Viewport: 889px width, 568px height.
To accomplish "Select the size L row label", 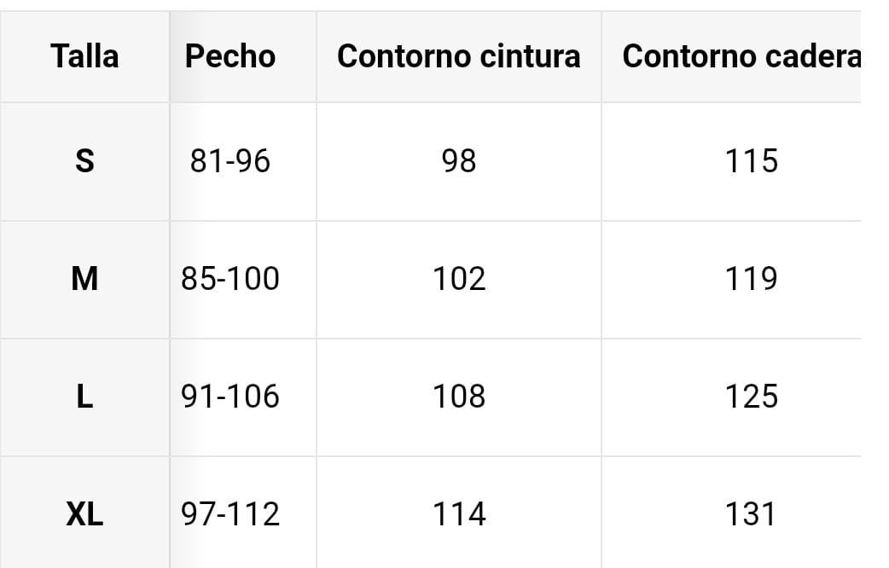I will point(84,397).
